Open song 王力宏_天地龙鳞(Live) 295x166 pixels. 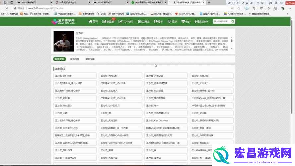click(x=166, y=113)
